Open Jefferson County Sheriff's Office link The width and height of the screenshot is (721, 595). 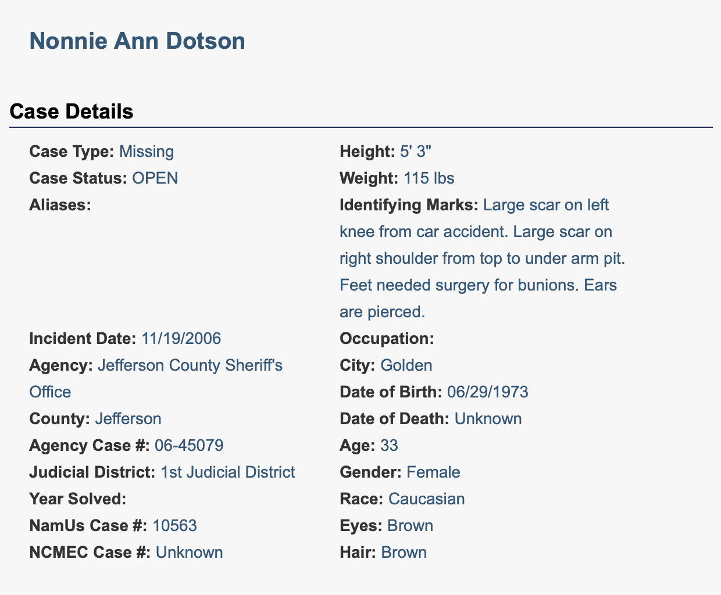coord(190,365)
